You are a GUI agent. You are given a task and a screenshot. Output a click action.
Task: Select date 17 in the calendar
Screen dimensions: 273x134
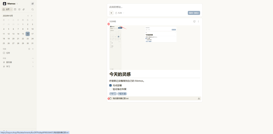32,34
